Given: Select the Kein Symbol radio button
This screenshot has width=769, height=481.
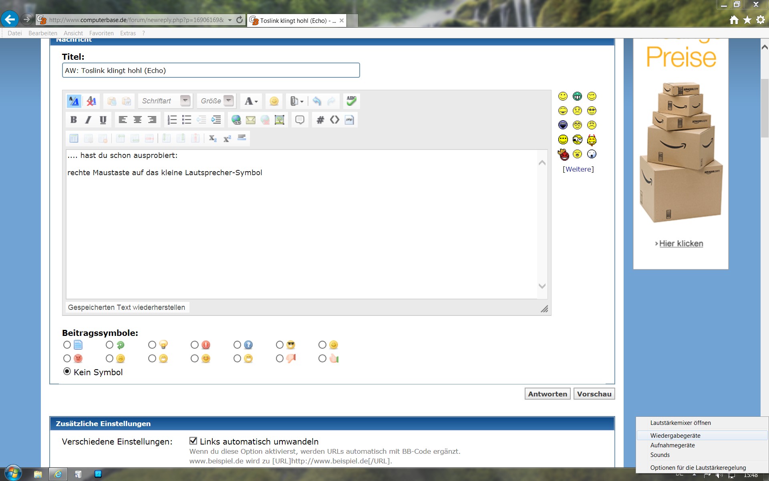Looking at the screenshot, I should (x=67, y=372).
